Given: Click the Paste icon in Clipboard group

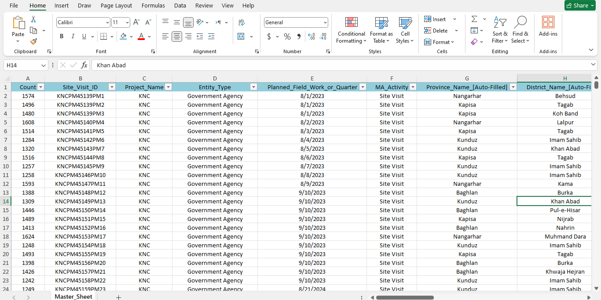Looking at the screenshot, I should (18, 23).
